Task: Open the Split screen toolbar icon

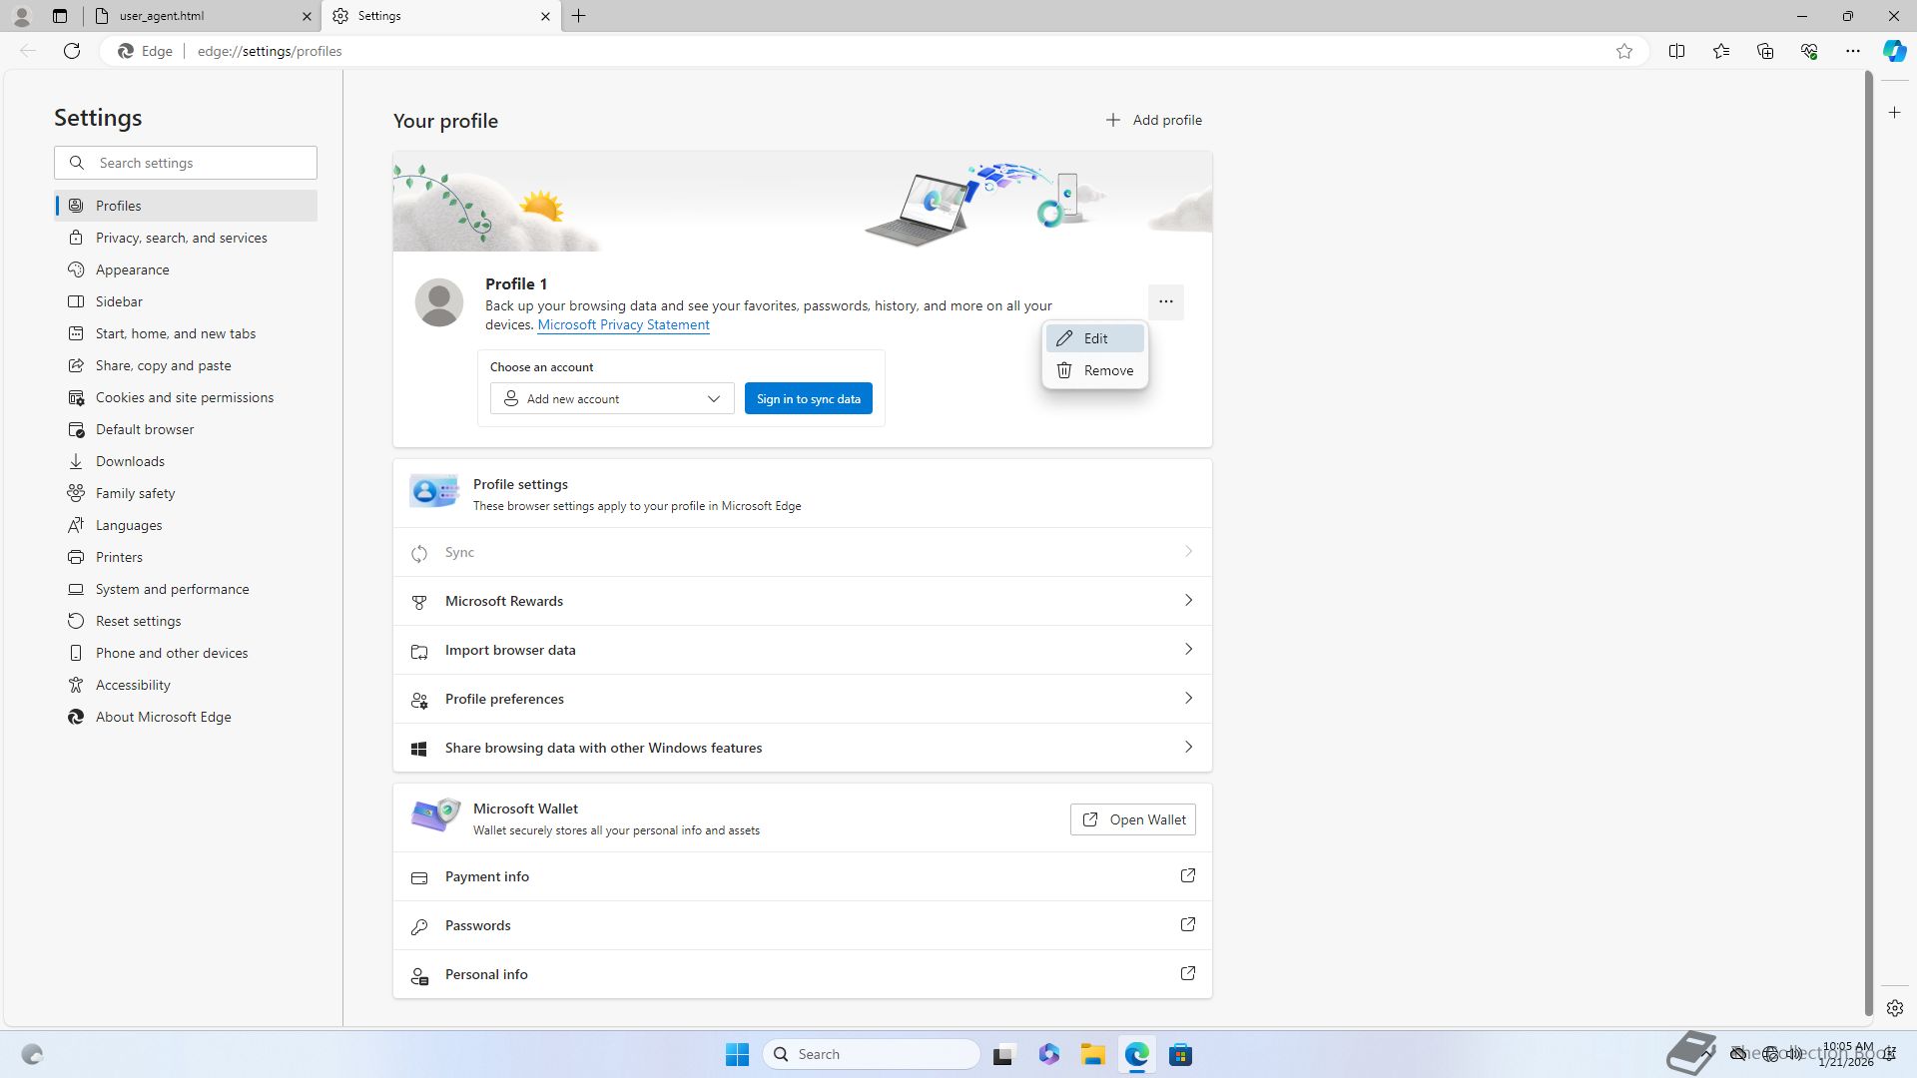Action: click(1676, 51)
